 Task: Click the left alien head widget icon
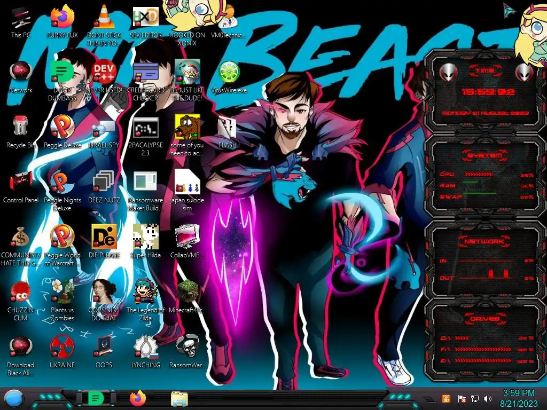(449, 72)
